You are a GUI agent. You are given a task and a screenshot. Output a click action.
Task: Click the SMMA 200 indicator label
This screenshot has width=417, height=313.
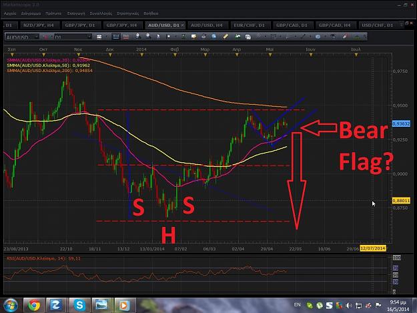(x=50, y=71)
